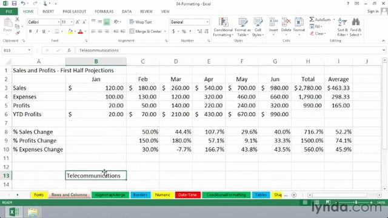
Task: Click the Insert Function fx icon
Action: (69, 50)
